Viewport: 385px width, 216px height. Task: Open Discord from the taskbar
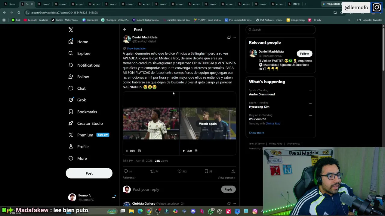[193, 211]
